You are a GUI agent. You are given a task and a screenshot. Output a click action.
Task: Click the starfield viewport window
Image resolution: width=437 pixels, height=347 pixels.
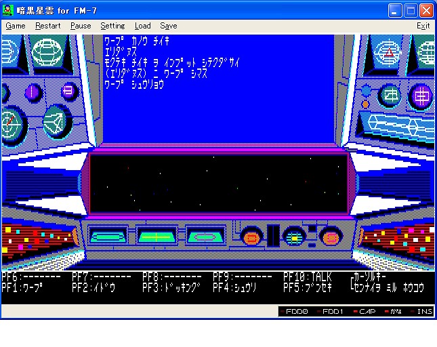218,184
